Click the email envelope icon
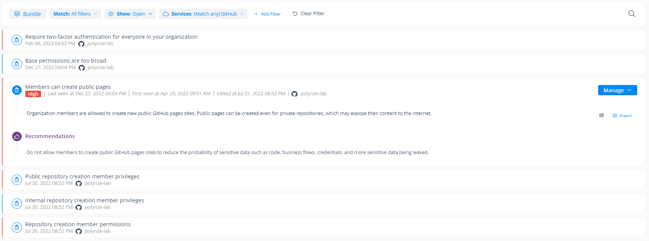Screen dimensions: 649x241 [x=602, y=115]
